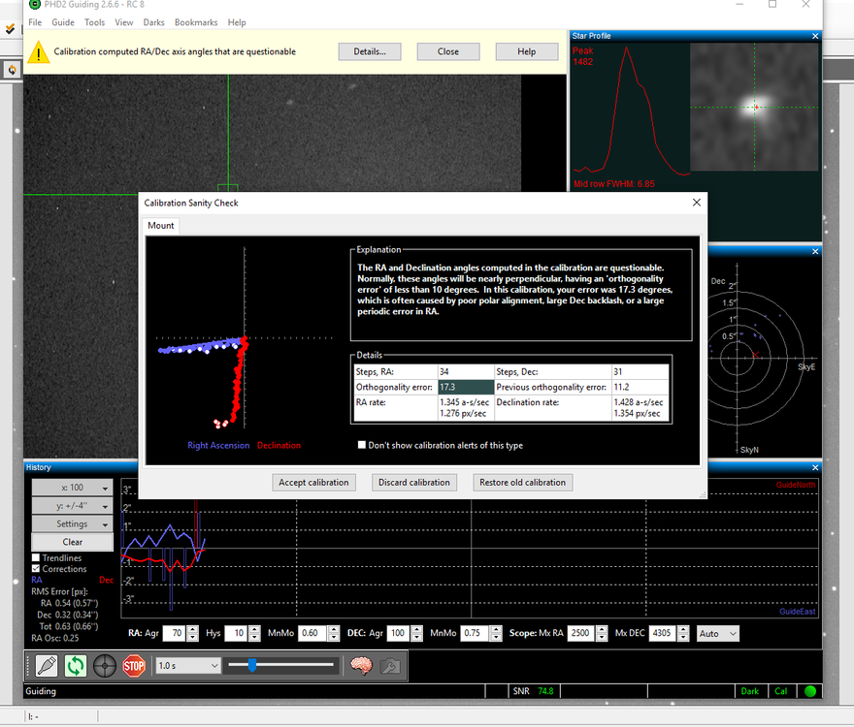
Task: Open the Bookmarks menu
Action: 196,22
